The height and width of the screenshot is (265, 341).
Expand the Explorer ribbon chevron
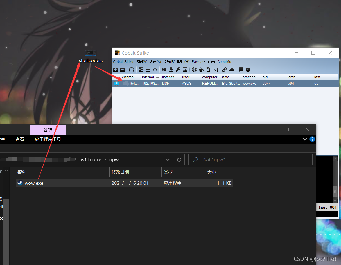point(305,139)
